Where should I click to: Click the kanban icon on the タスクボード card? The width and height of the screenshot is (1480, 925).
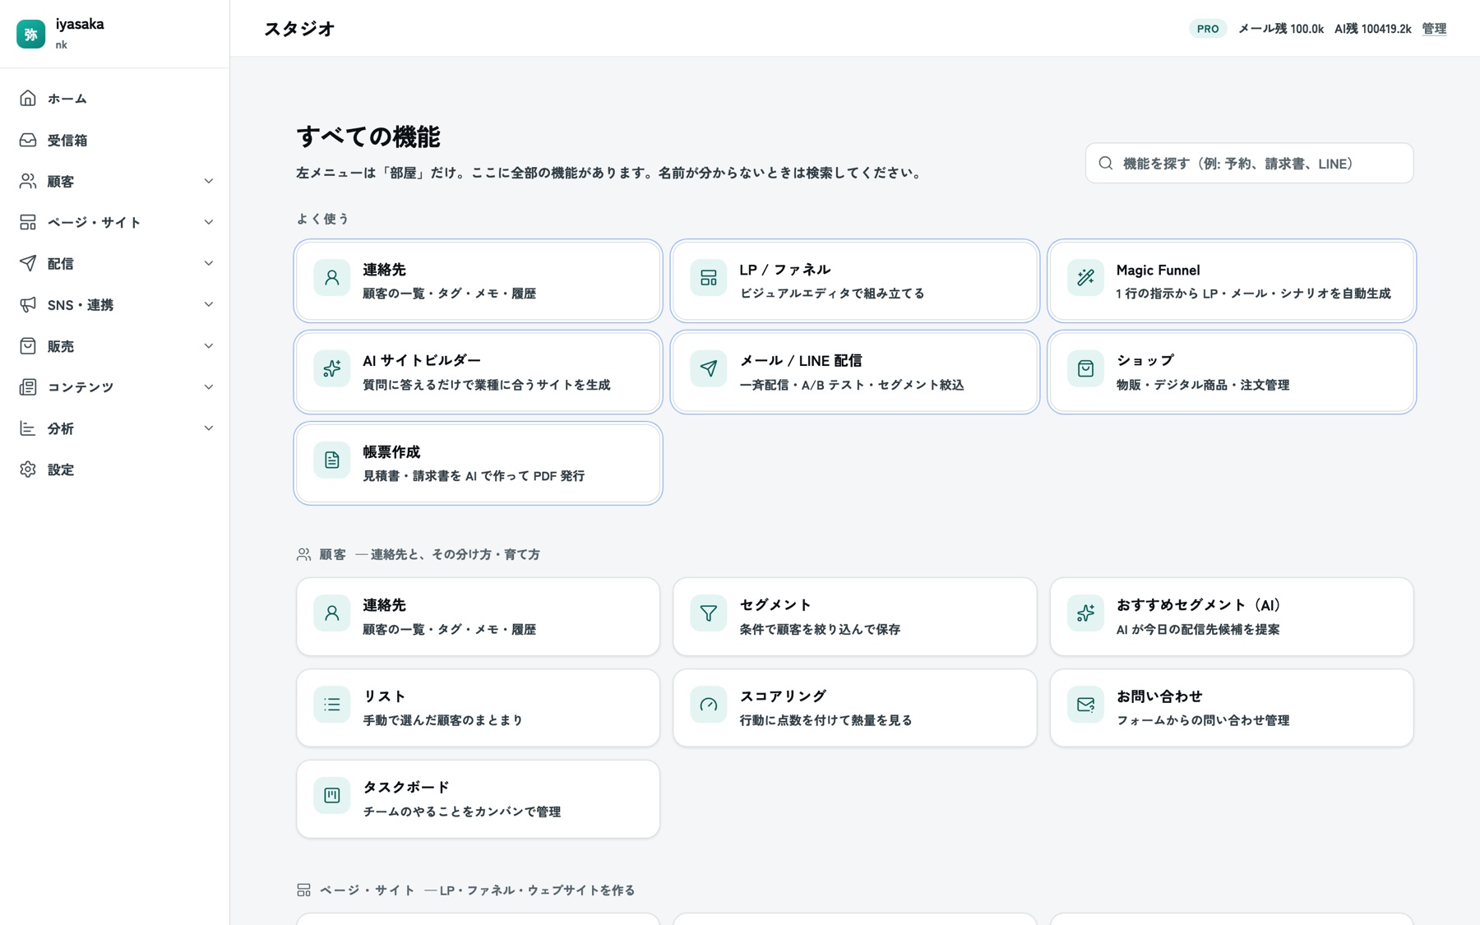coord(331,796)
